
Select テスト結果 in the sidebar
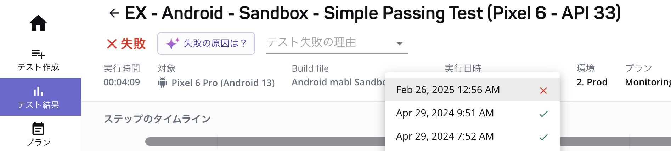40,97
